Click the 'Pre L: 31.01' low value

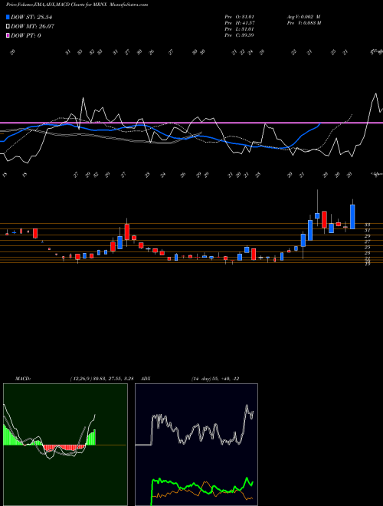[x=239, y=29]
